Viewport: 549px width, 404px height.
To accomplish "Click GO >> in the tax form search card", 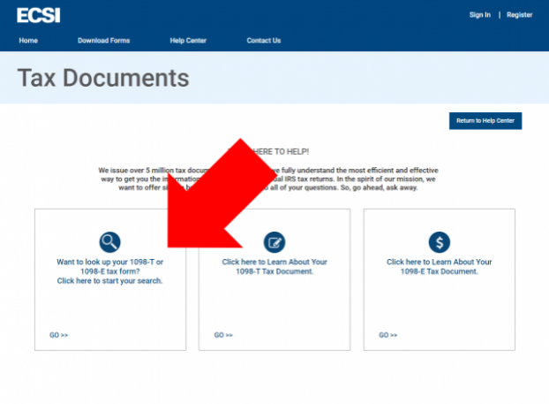I will (59, 335).
